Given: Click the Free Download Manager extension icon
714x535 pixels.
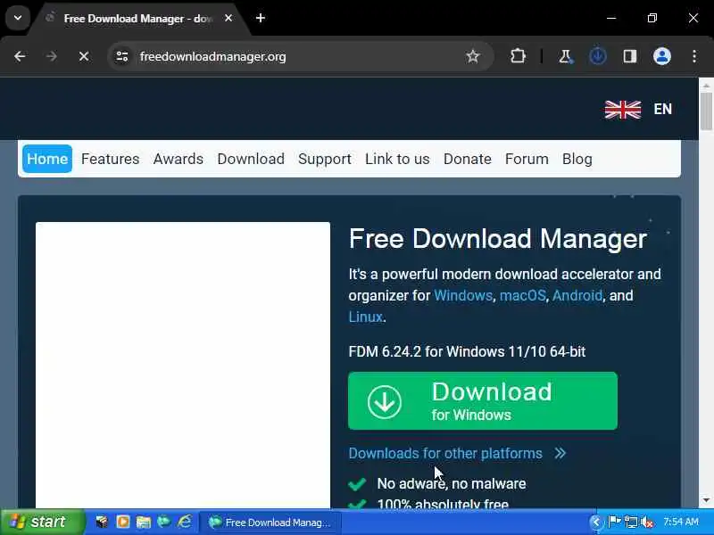Looking at the screenshot, I should [597, 56].
